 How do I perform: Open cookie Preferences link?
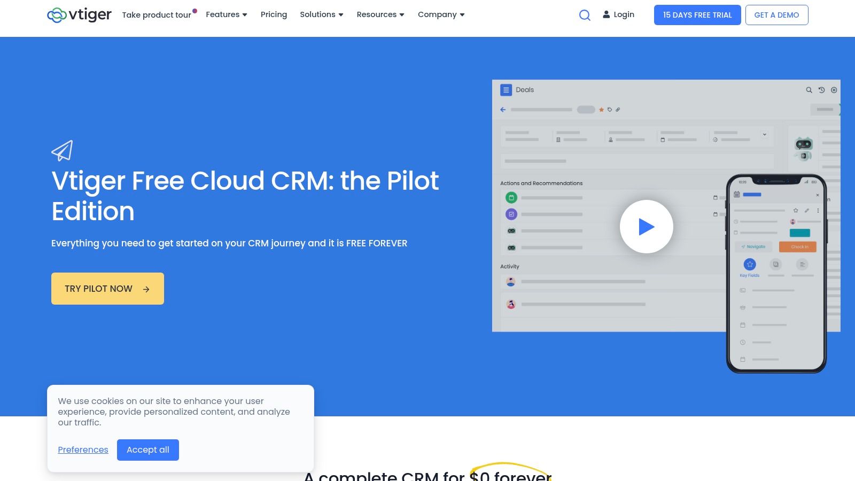pyautogui.click(x=83, y=450)
